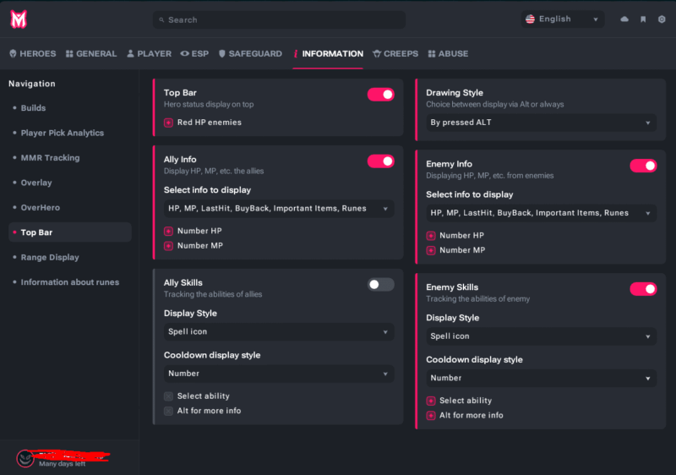Open the English language dropdown
The height and width of the screenshot is (475, 676).
562,19
